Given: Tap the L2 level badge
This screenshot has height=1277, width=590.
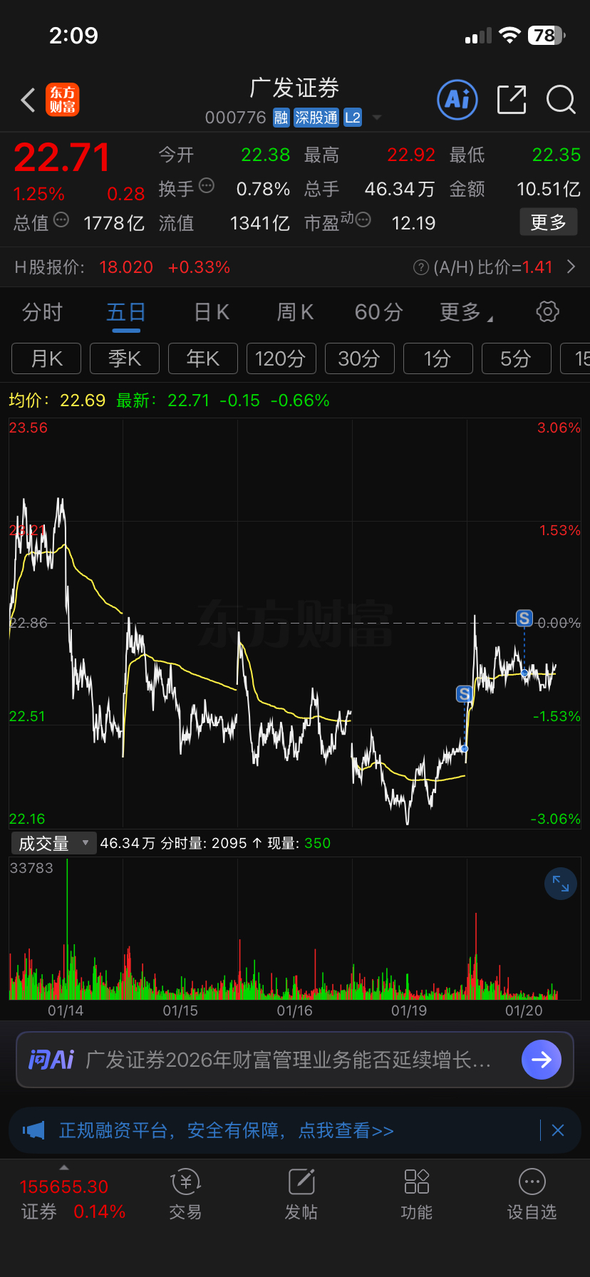Looking at the screenshot, I should click(x=353, y=118).
